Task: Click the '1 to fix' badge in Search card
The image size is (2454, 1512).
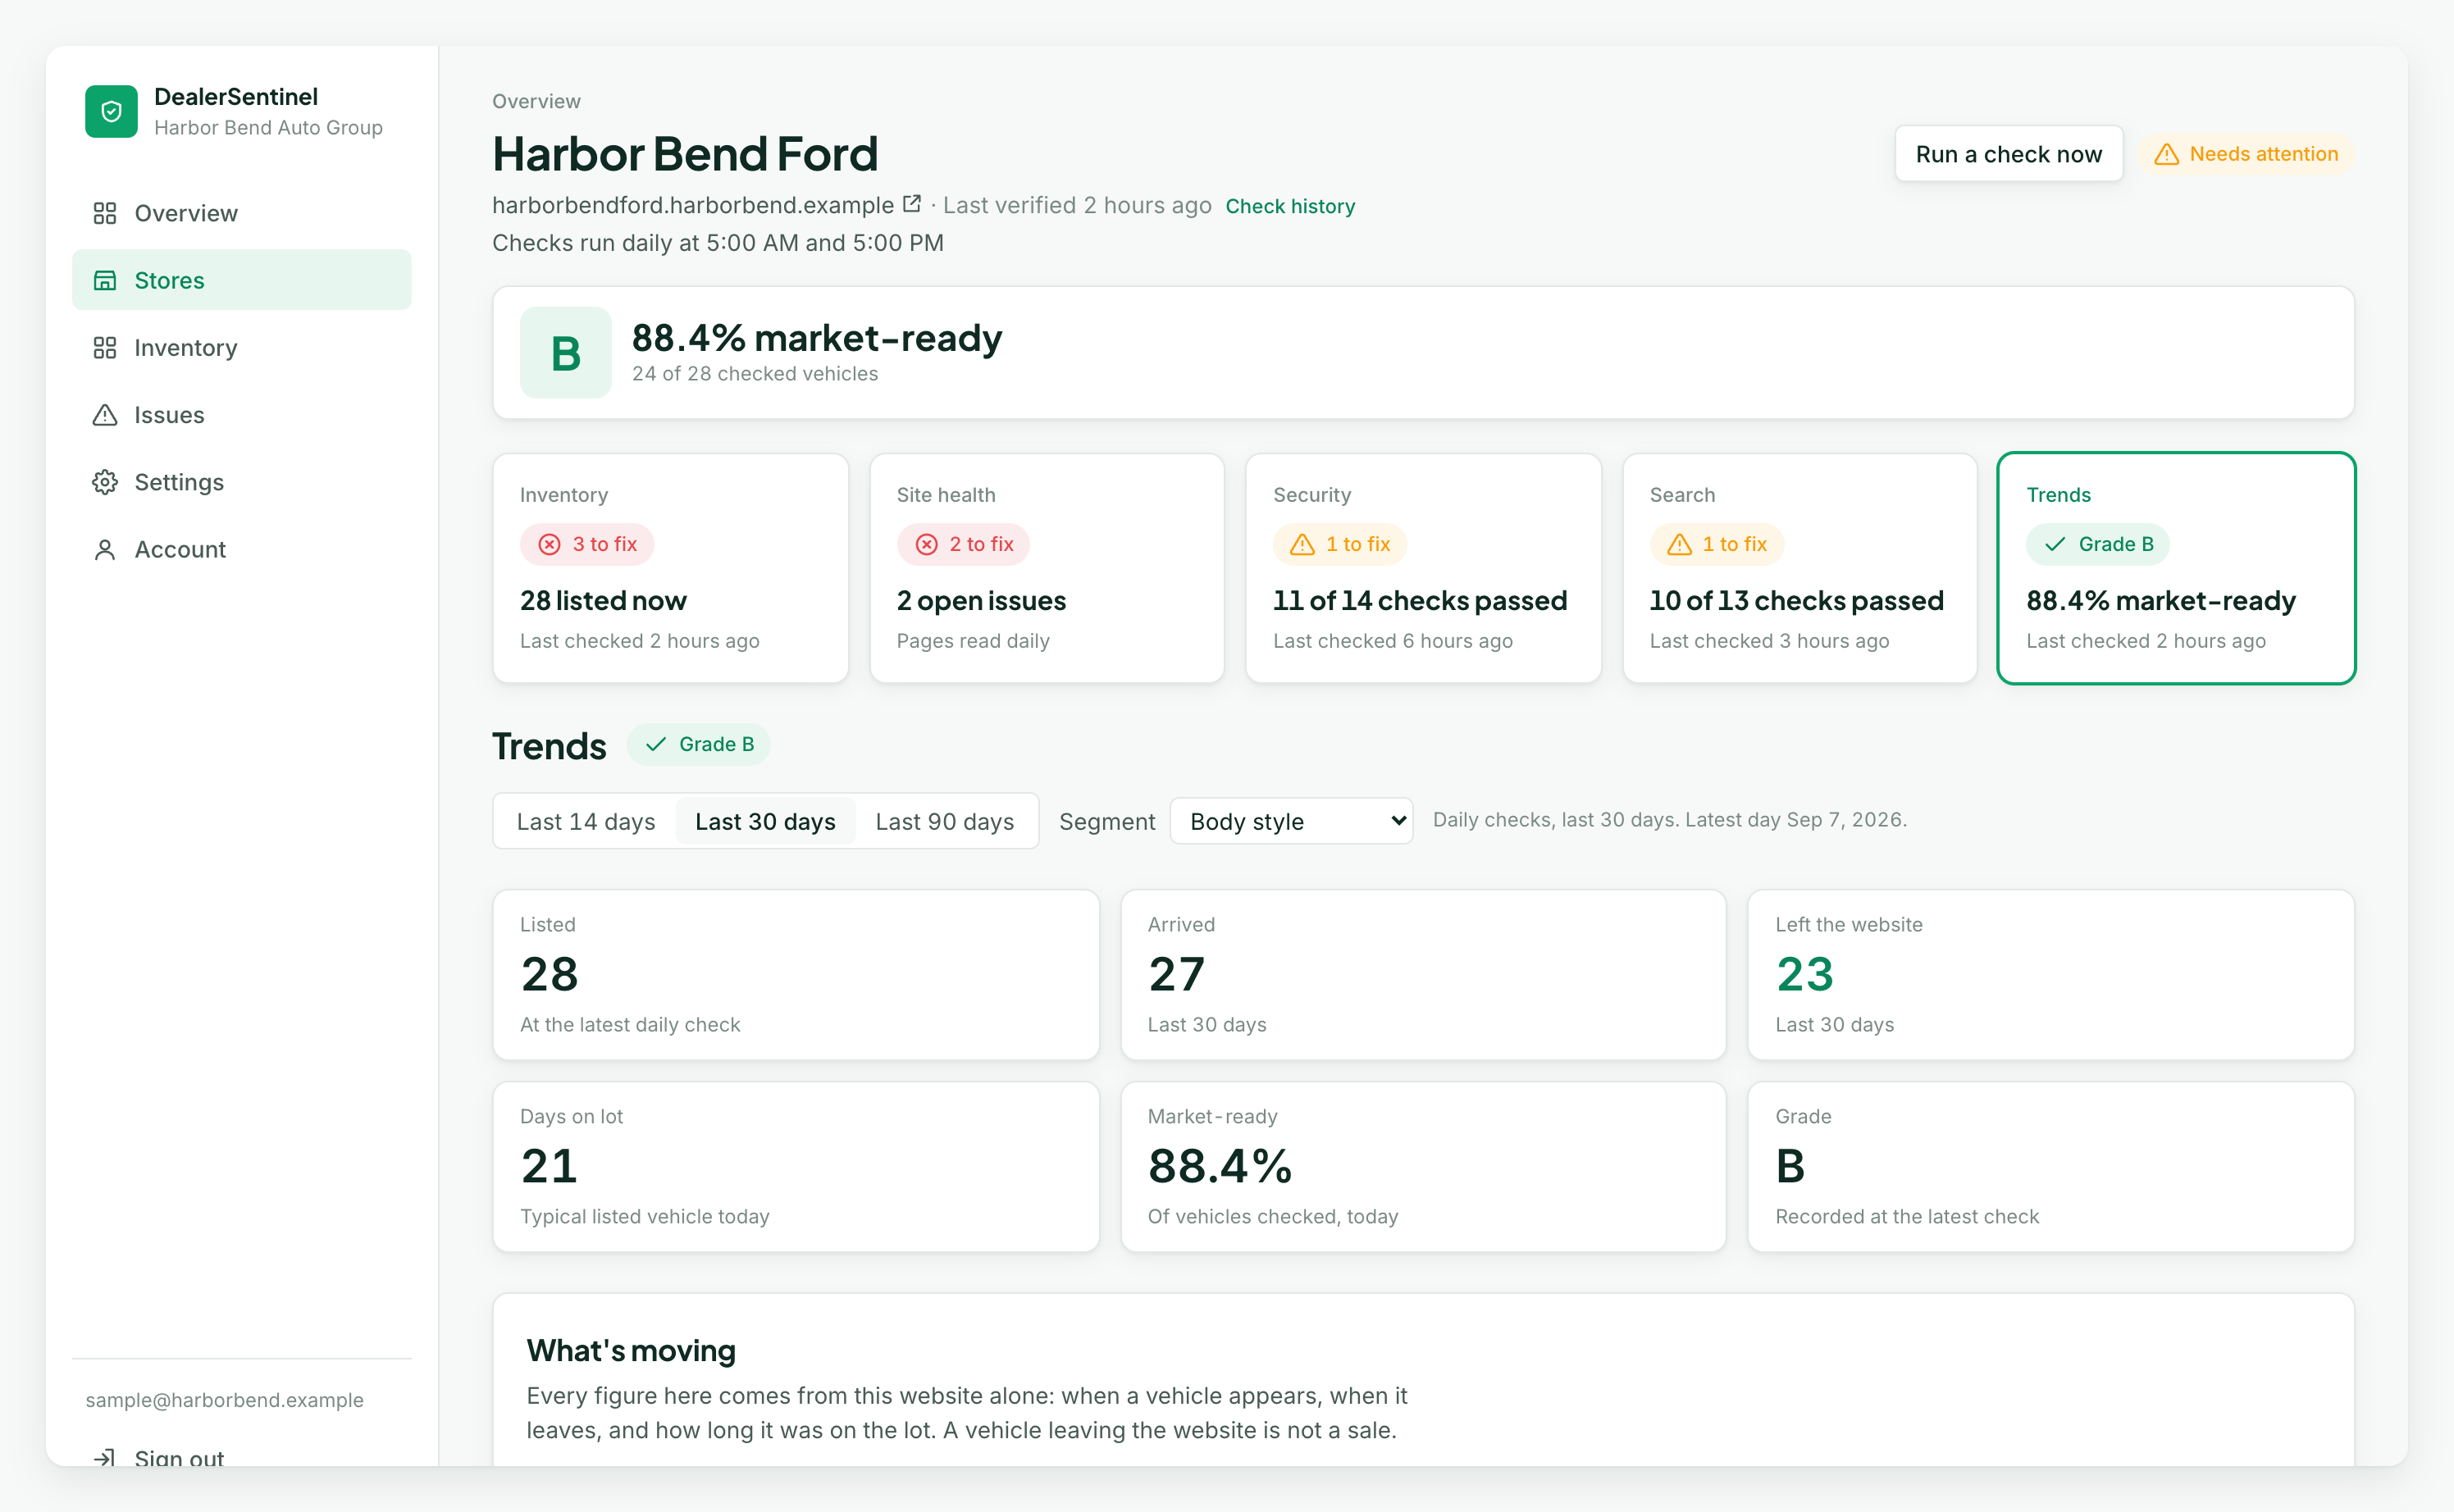Action: coord(1716,544)
